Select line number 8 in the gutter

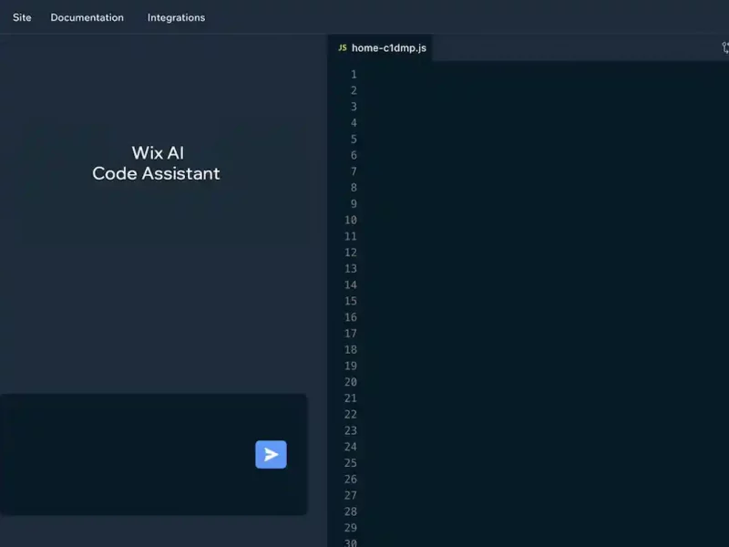click(354, 188)
